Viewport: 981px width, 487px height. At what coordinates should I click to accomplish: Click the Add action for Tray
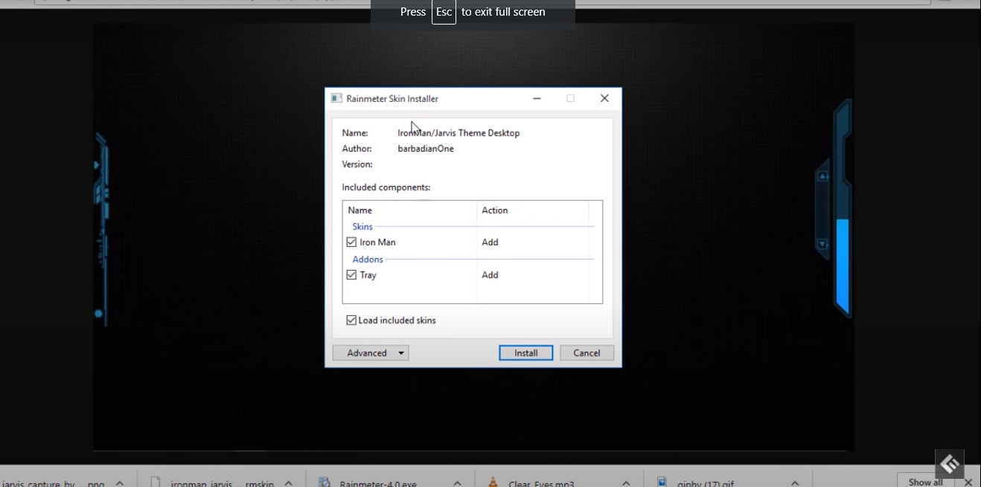click(490, 275)
